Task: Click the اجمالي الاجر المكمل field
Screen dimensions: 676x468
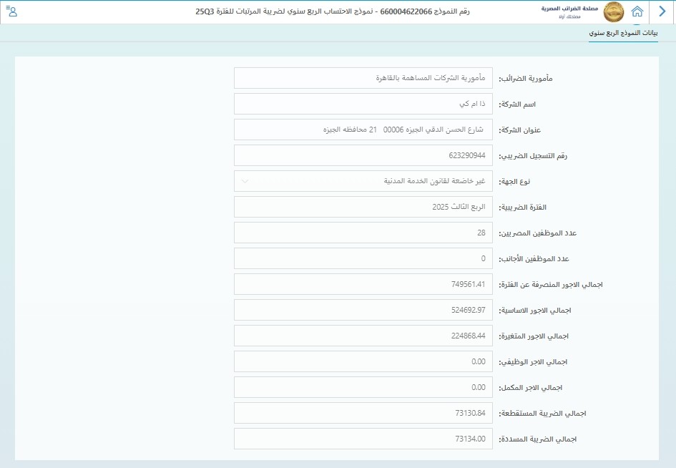Action: pos(363,387)
